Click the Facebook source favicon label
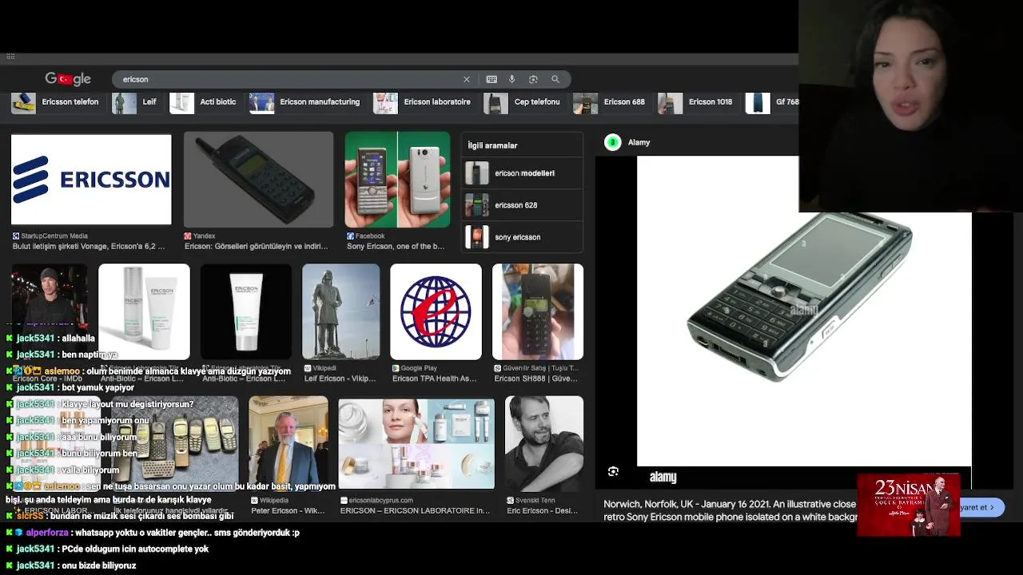Image resolution: width=1023 pixels, height=575 pixels. click(x=365, y=236)
